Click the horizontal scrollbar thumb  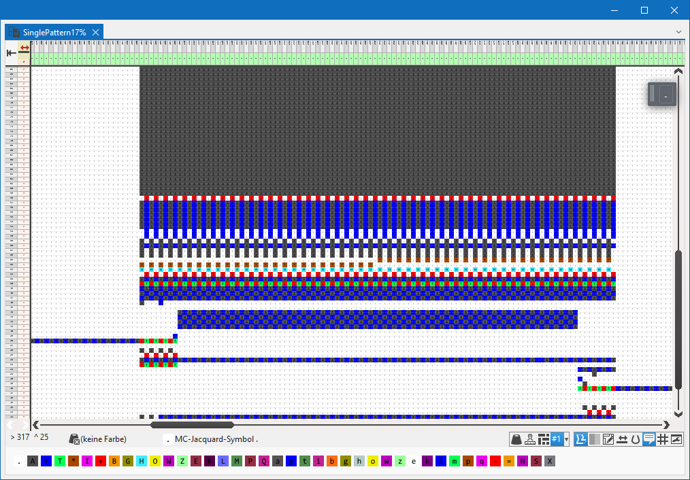click(x=192, y=425)
